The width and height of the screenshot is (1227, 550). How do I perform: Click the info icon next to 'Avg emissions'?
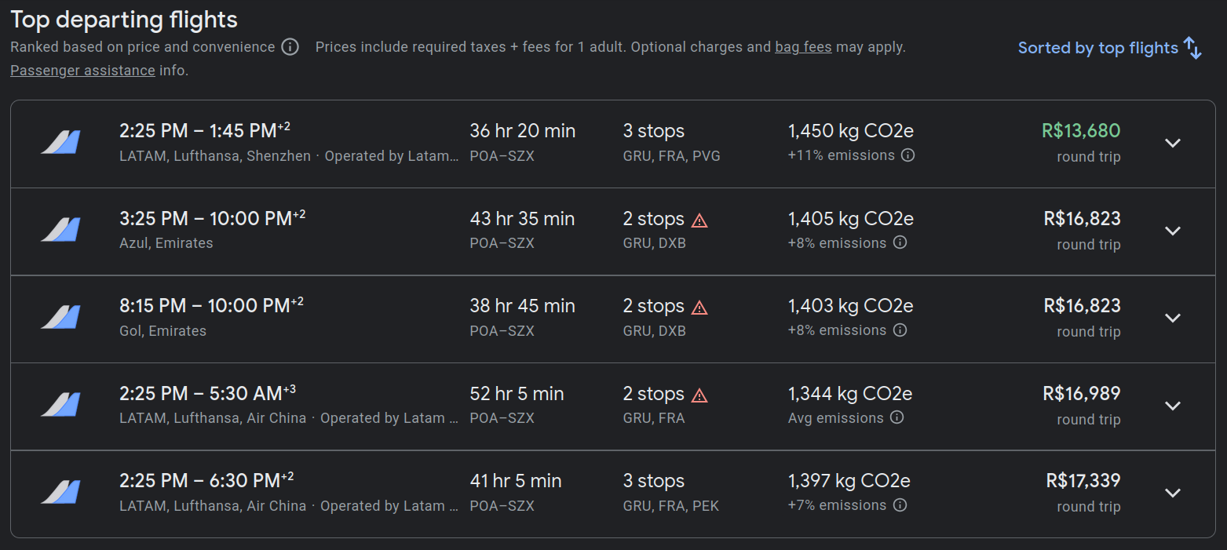(x=897, y=417)
